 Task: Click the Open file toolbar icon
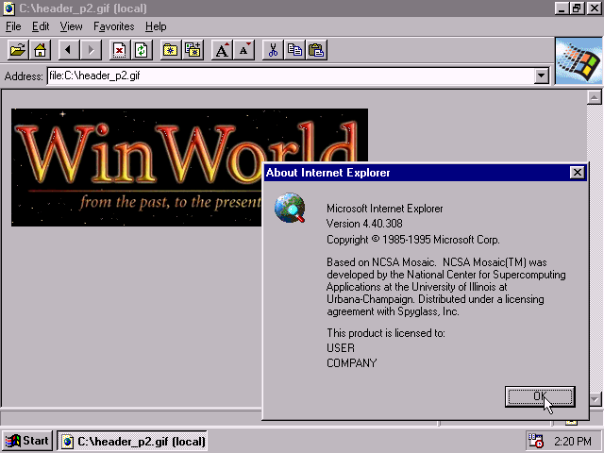point(18,50)
